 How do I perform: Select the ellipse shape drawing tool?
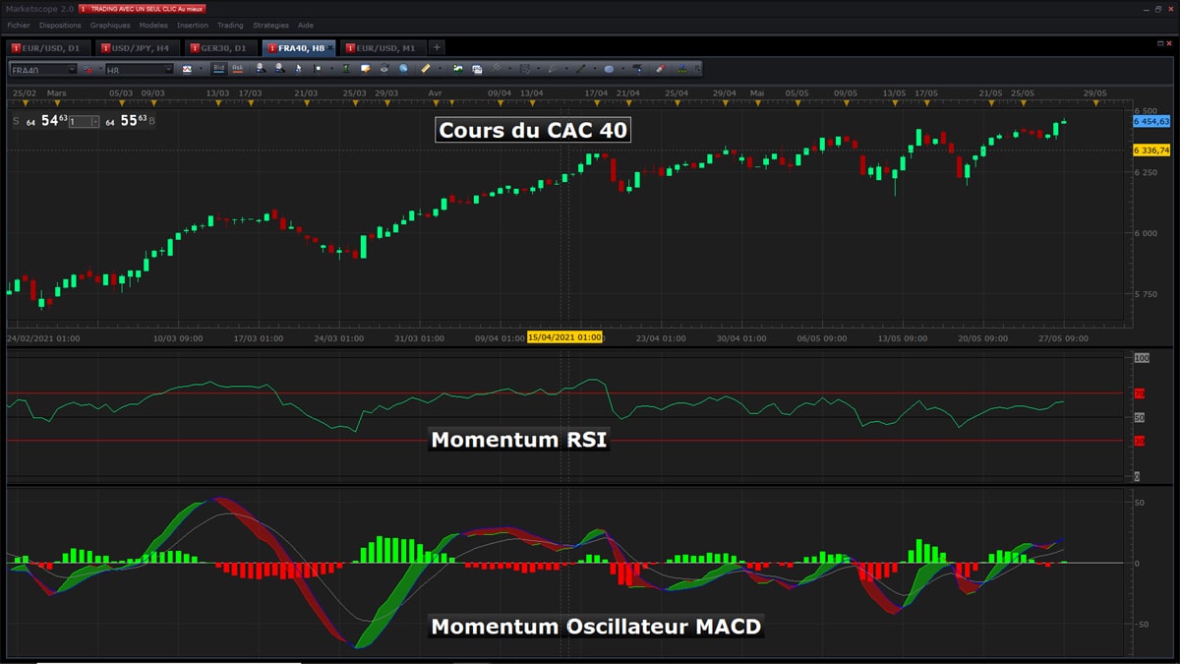pyautogui.click(x=609, y=69)
